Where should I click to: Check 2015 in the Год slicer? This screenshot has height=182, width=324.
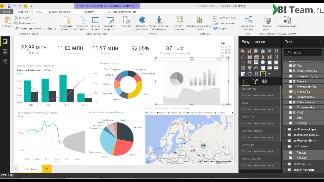[x=222, y=53]
